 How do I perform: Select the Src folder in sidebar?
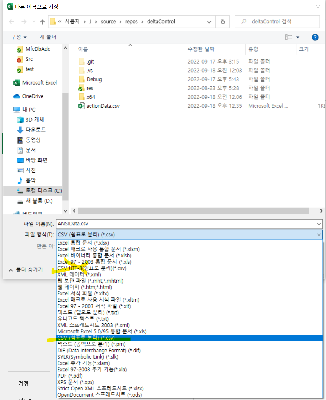(29, 59)
